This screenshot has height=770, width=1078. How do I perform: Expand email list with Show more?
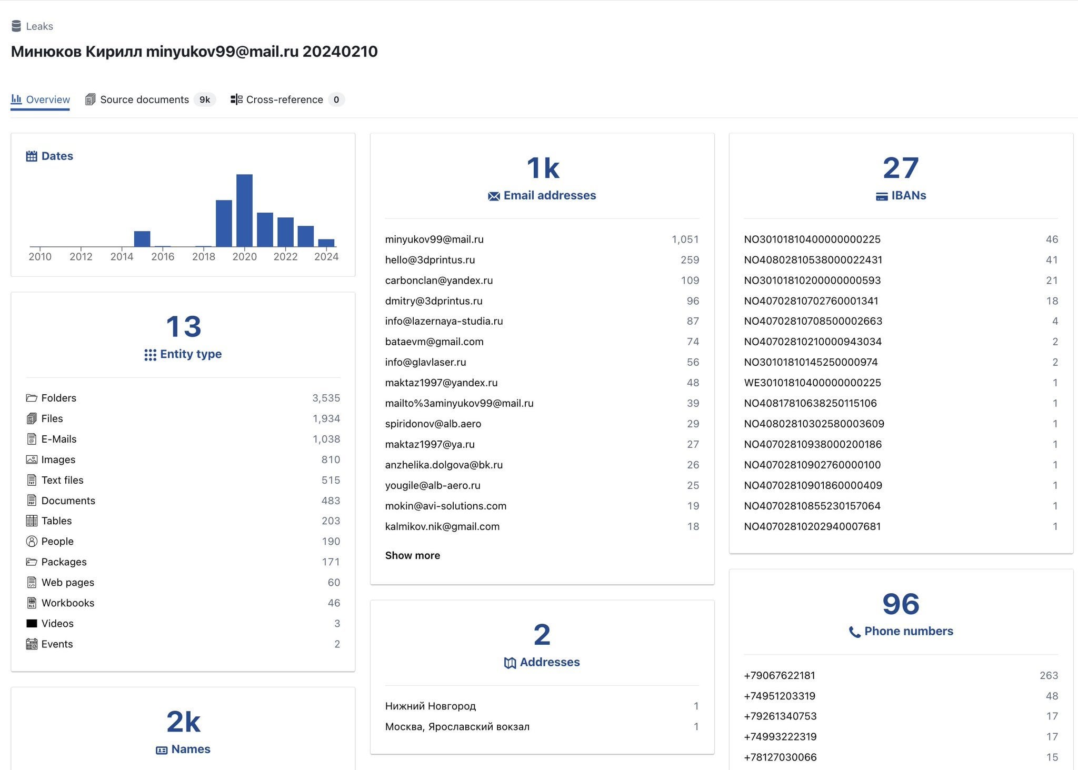[412, 555]
